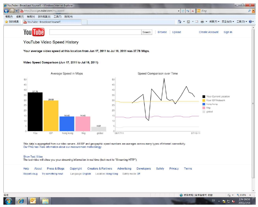Open the Help footer link
This screenshot has height=207, width=258.
tap(26, 169)
